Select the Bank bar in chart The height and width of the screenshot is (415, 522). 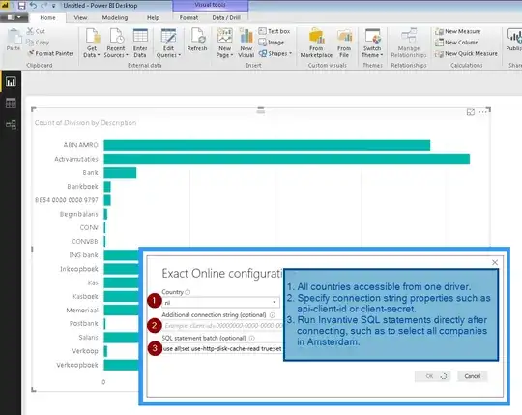point(120,172)
